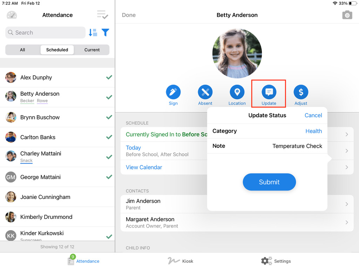Edit the Note Temperature Check field
This screenshot has width=359, height=269.
coord(267,146)
